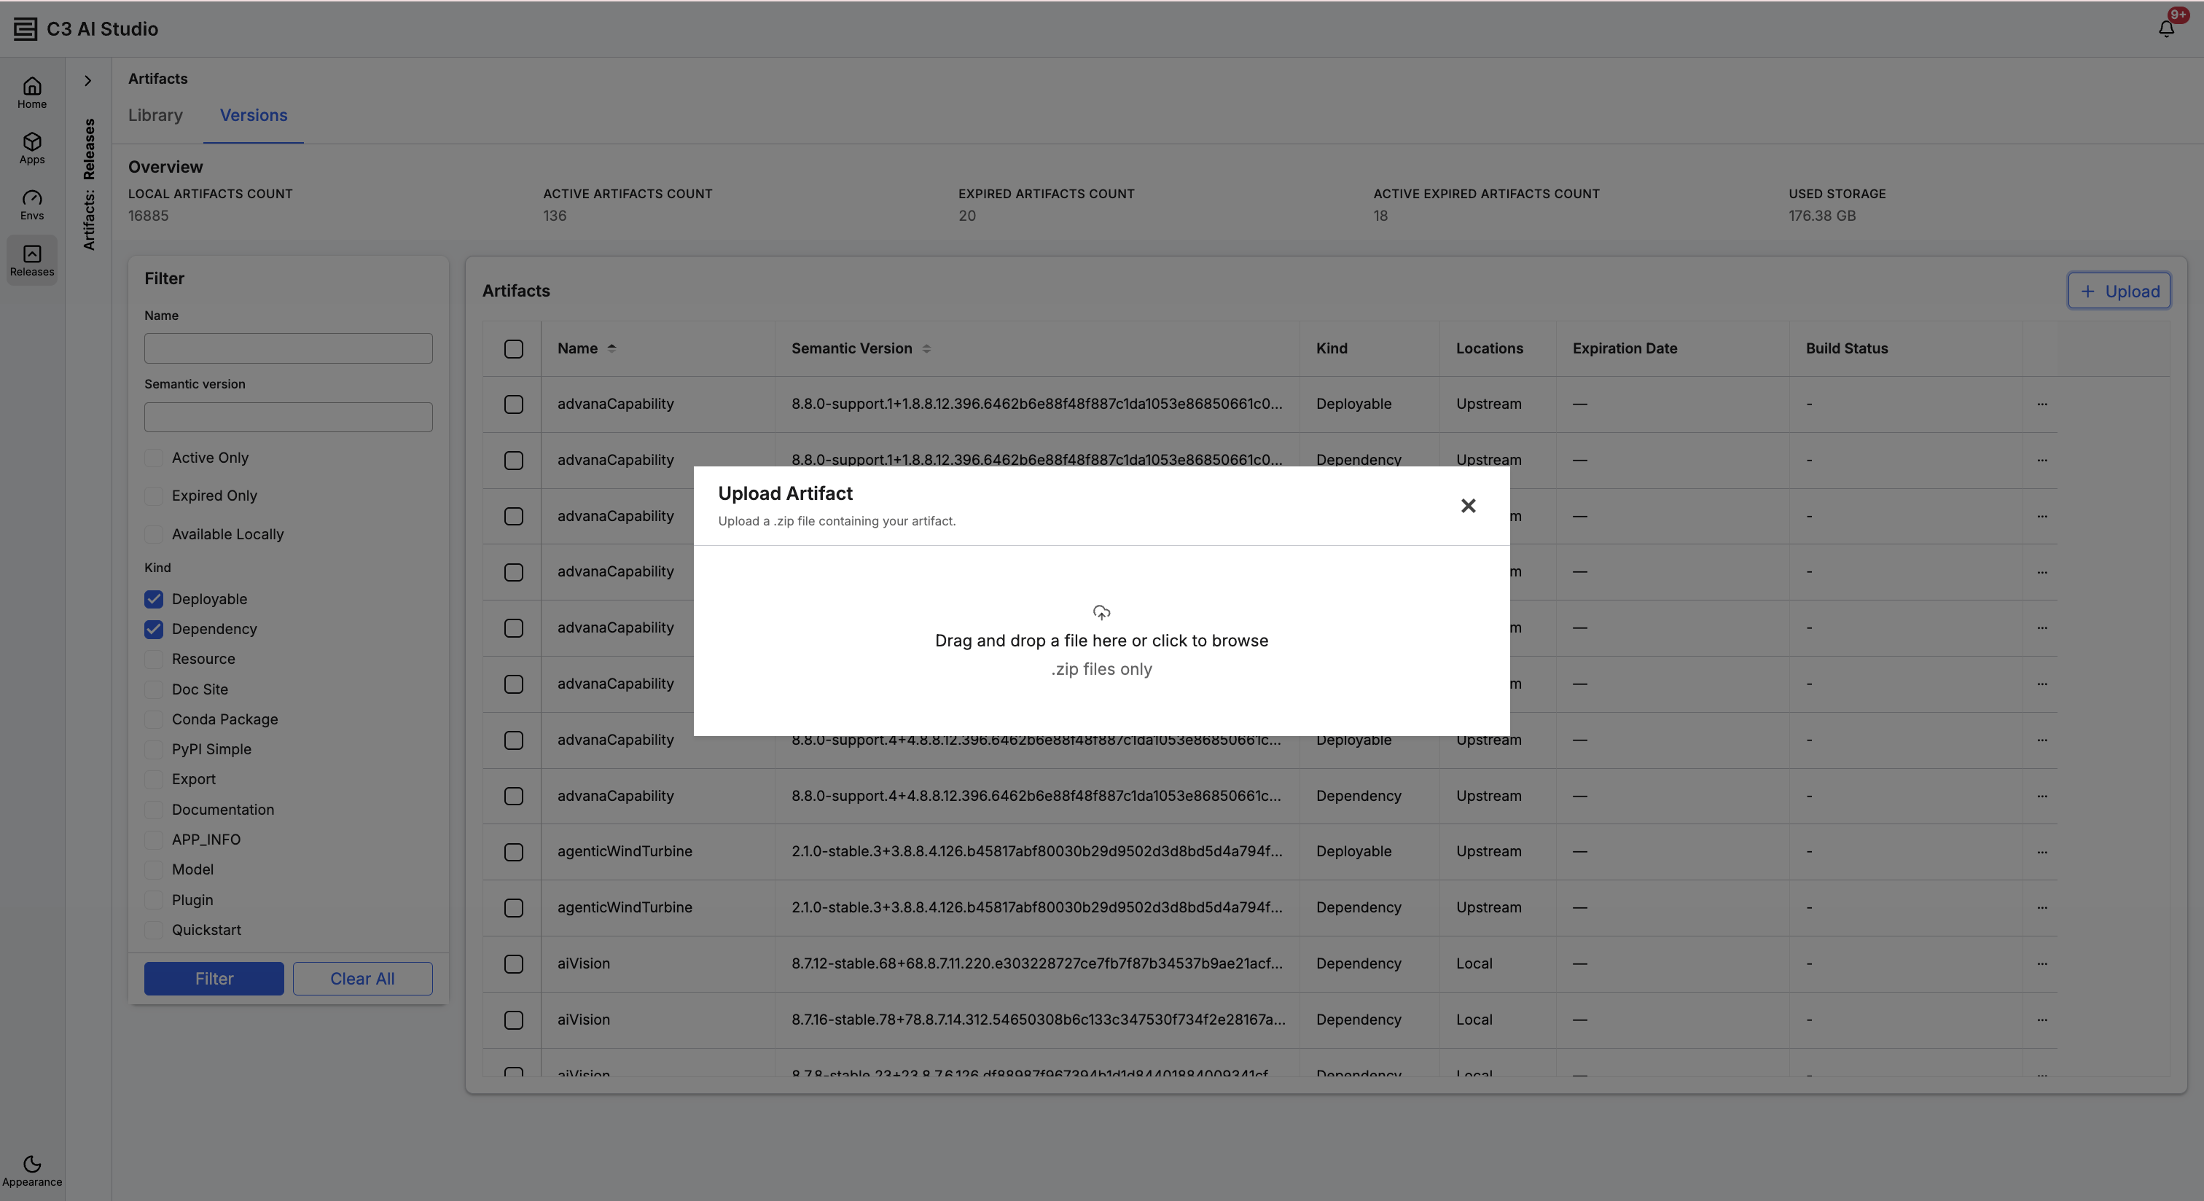
Task: Enable the Resource kind checkbox
Action: pos(154,659)
